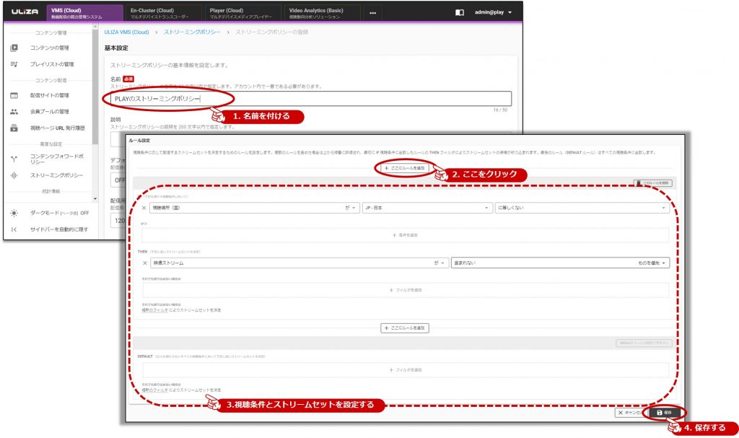This screenshot has height=438, width=739.
Task: Click the ストリーミングポリシー waveform icon
Action: point(14,175)
